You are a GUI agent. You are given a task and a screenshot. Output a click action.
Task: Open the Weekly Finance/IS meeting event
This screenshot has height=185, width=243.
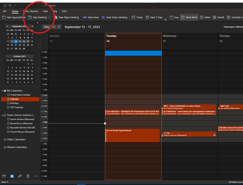coord(231,129)
